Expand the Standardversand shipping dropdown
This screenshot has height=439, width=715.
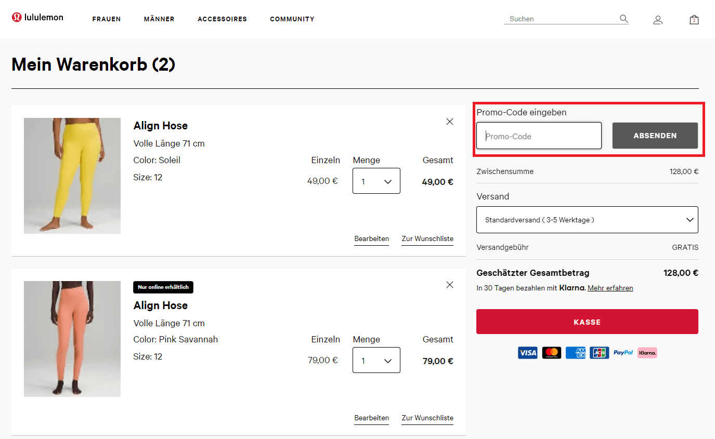[x=587, y=220]
